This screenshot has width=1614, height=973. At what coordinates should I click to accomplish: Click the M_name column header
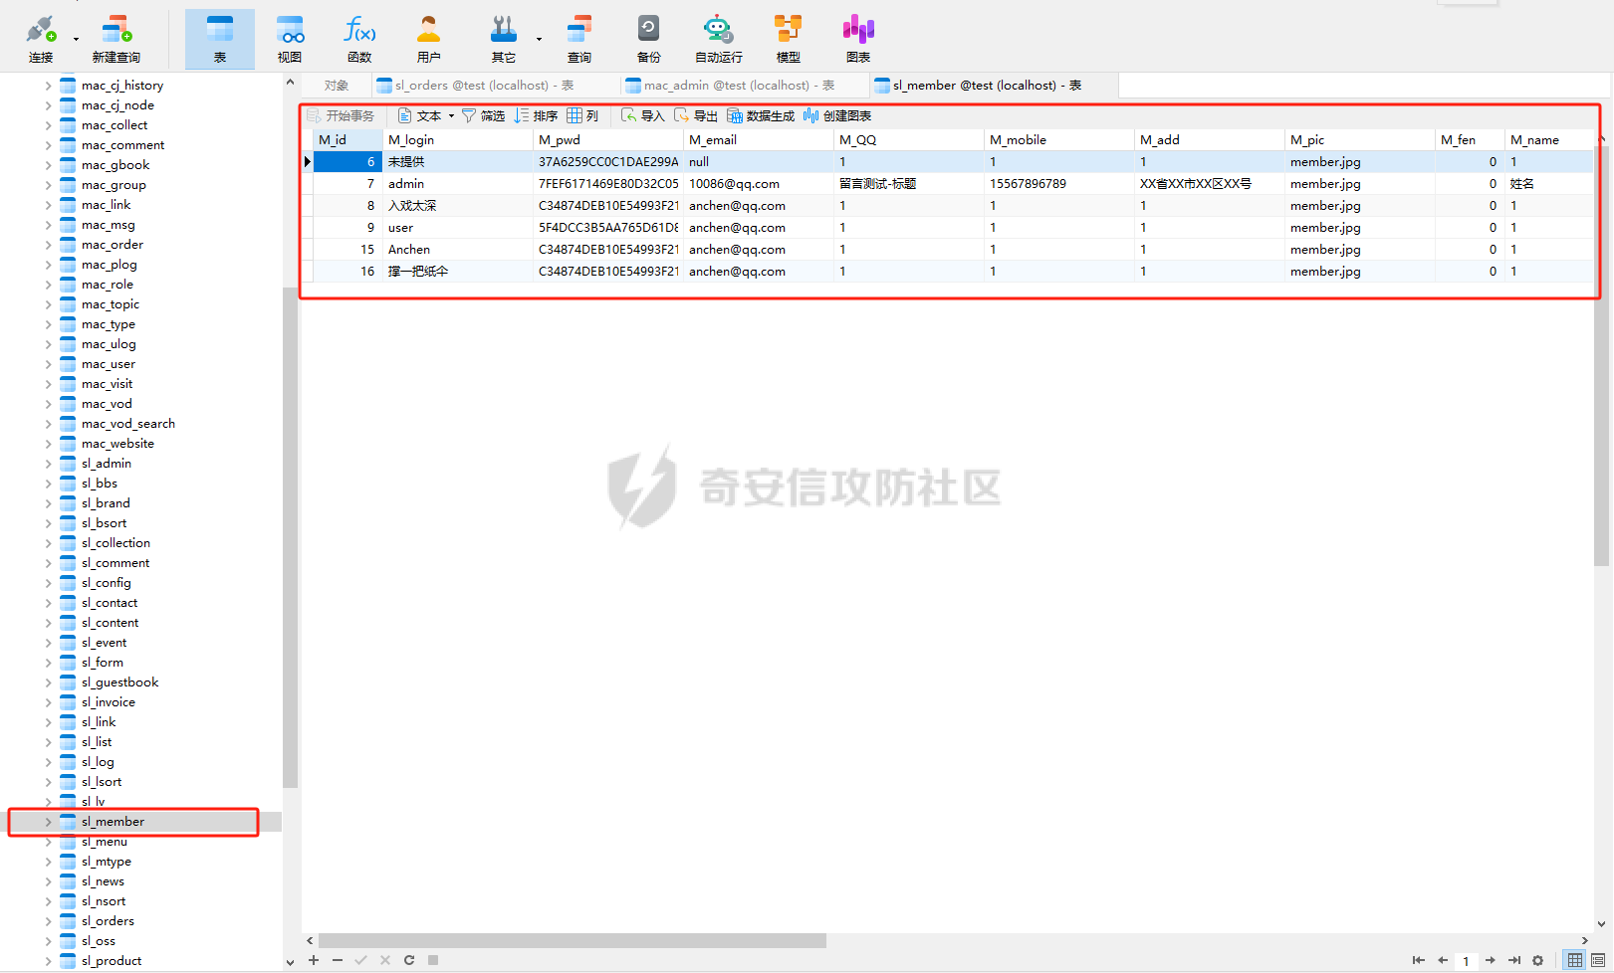pyautogui.click(x=1549, y=139)
